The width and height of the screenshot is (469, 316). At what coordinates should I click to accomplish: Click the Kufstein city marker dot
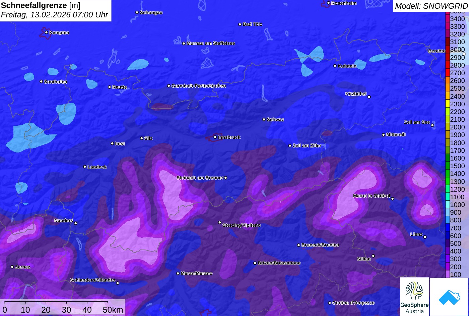[335, 66]
